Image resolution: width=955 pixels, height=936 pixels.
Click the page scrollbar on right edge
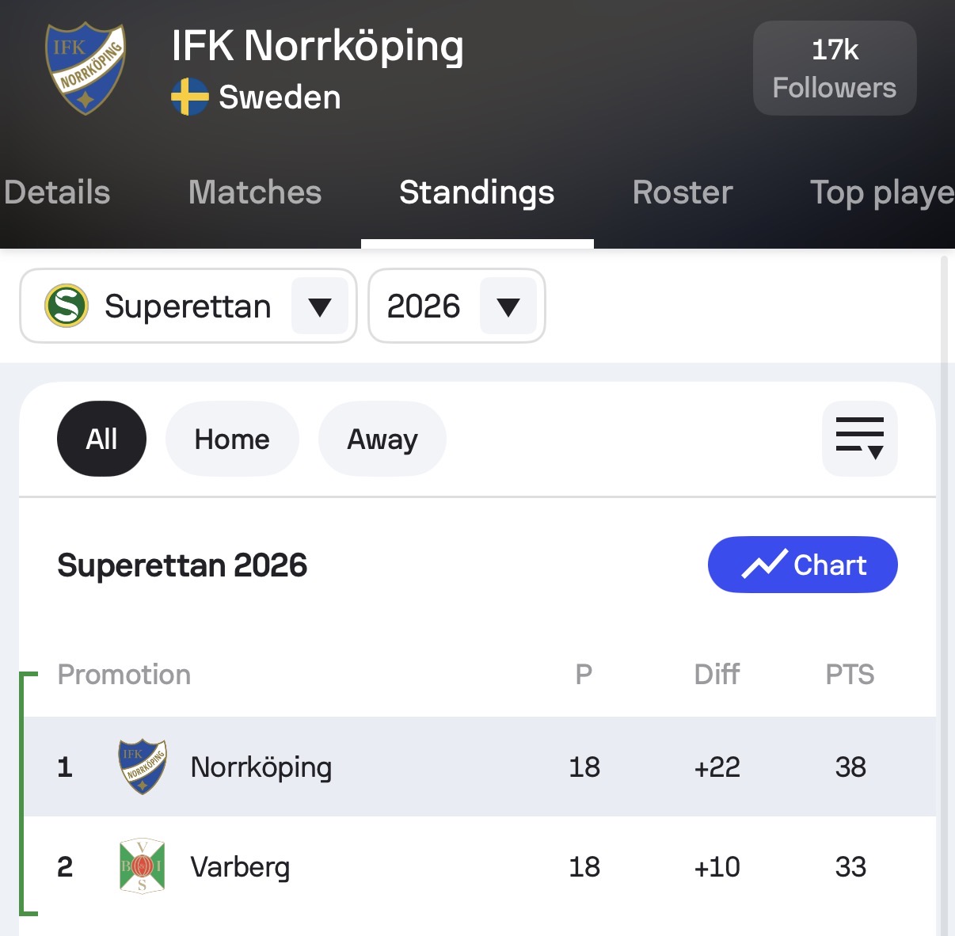coord(943,594)
